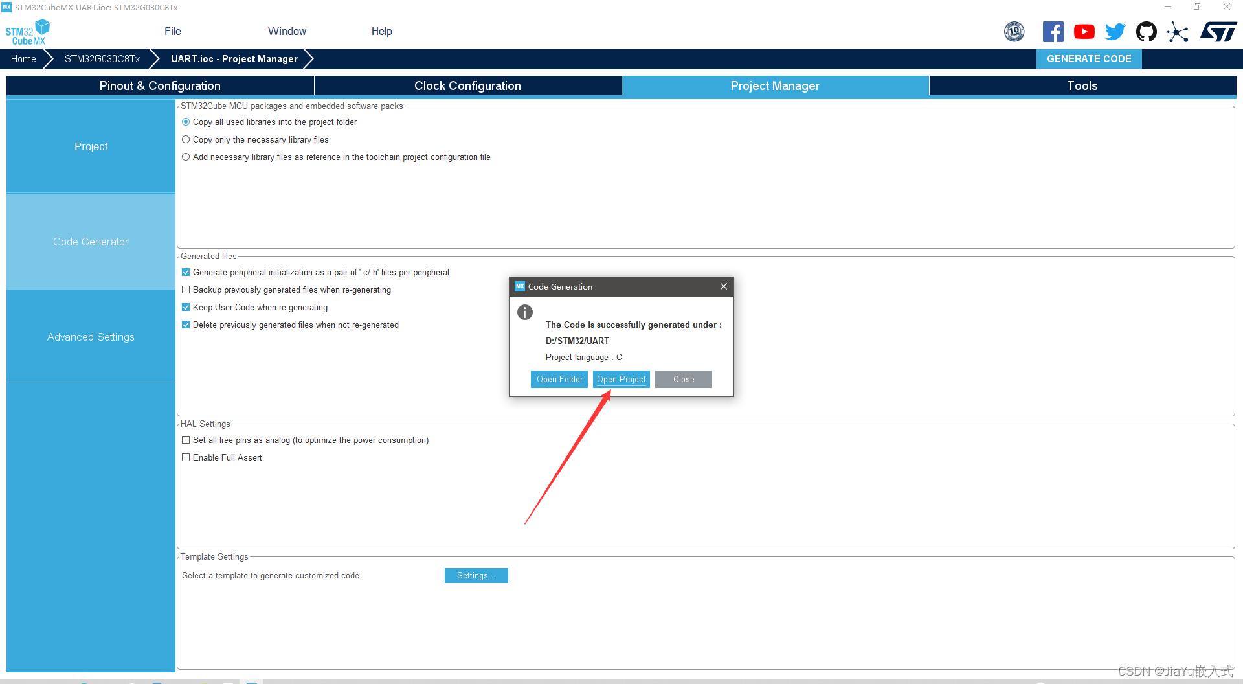Screen dimensions: 1243x684
Task: Click 'Select a template to generate customized code' text
Action: [271, 575]
